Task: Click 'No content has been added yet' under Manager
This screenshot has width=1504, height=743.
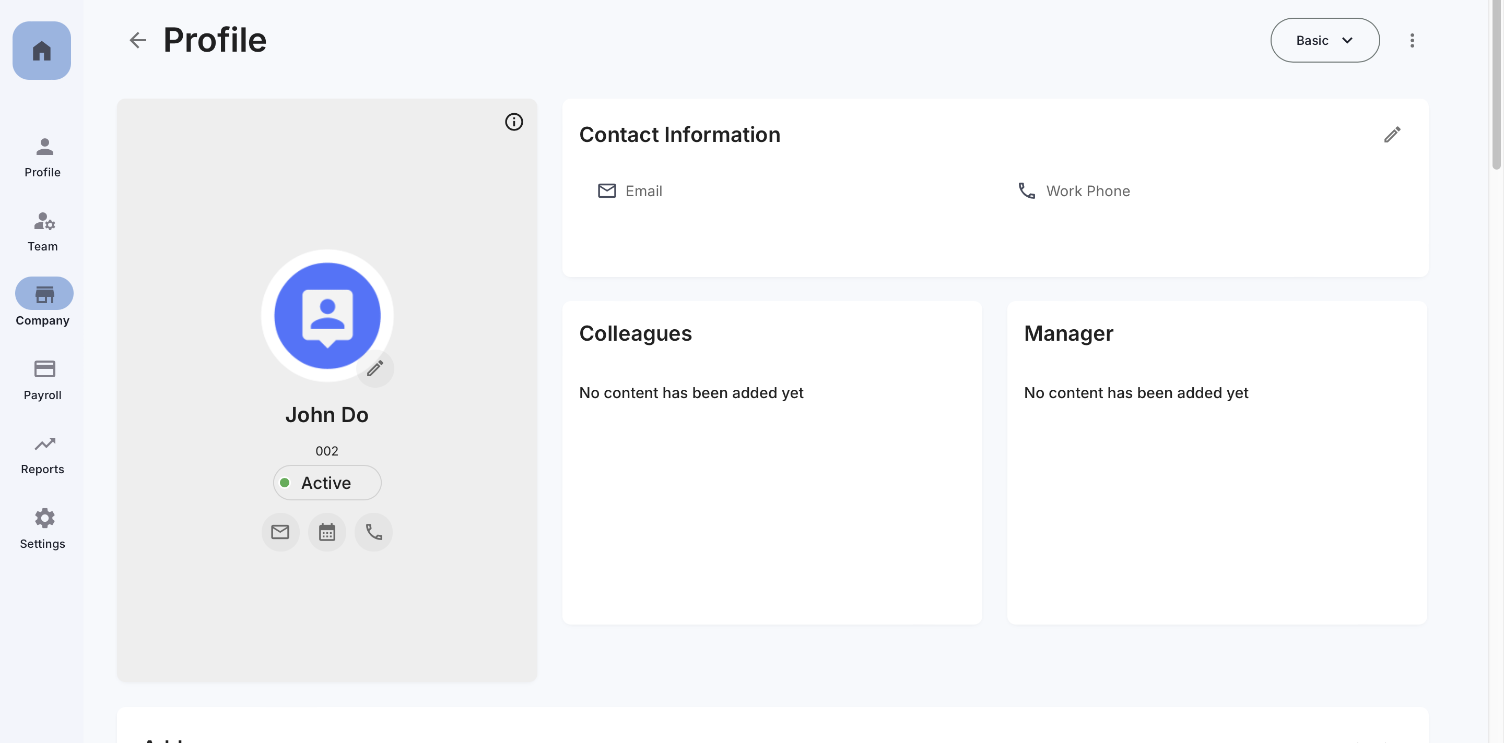Action: click(1136, 393)
